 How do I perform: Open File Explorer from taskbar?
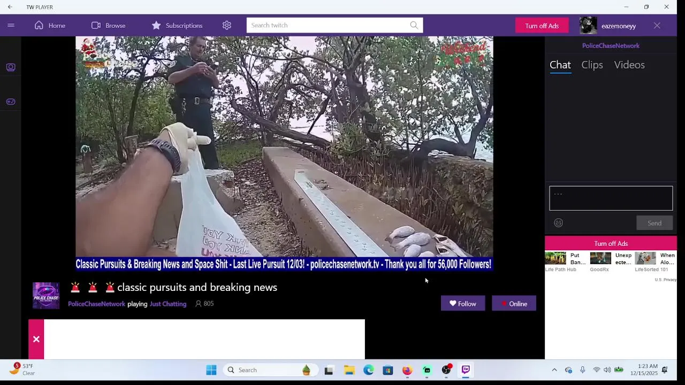(x=349, y=370)
